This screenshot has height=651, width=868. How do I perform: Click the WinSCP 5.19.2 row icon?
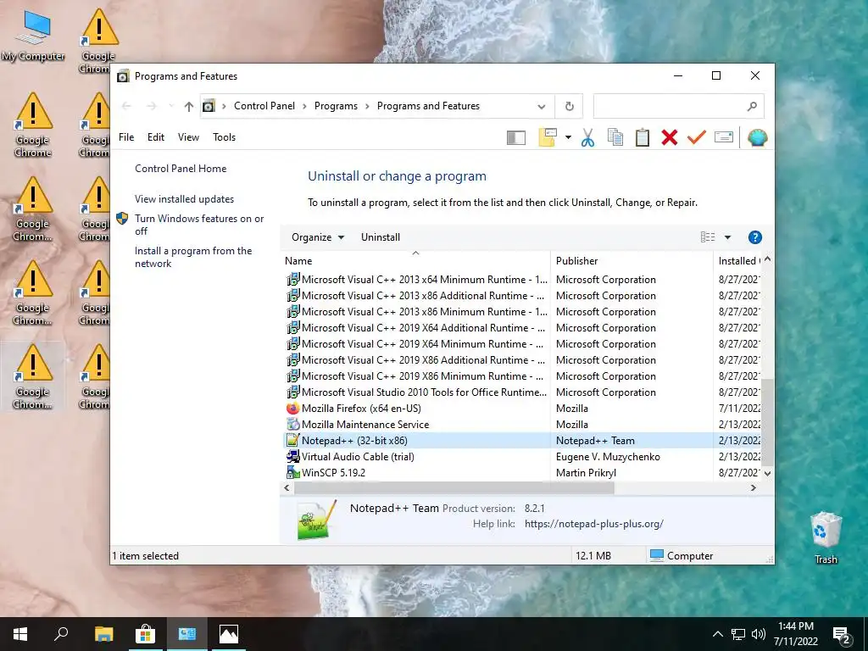click(x=292, y=473)
